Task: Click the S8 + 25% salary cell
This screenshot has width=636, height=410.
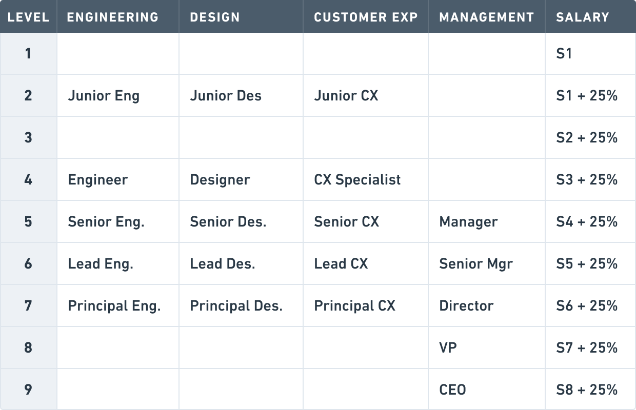Action: [587, 390]
